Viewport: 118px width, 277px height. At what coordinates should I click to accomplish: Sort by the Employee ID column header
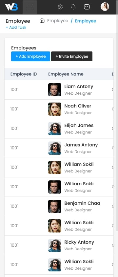coord(24,74)
